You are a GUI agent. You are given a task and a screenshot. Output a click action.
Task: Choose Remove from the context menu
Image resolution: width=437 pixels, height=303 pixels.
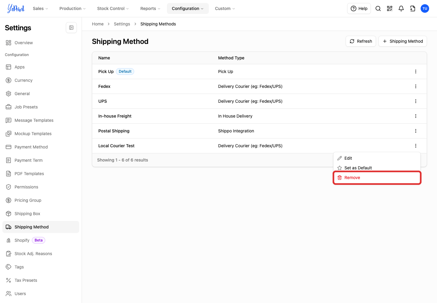click(x=377, y=178)
